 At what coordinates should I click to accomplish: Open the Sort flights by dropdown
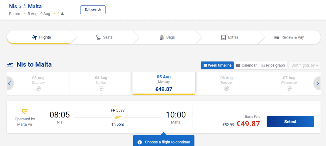[305, 65]
